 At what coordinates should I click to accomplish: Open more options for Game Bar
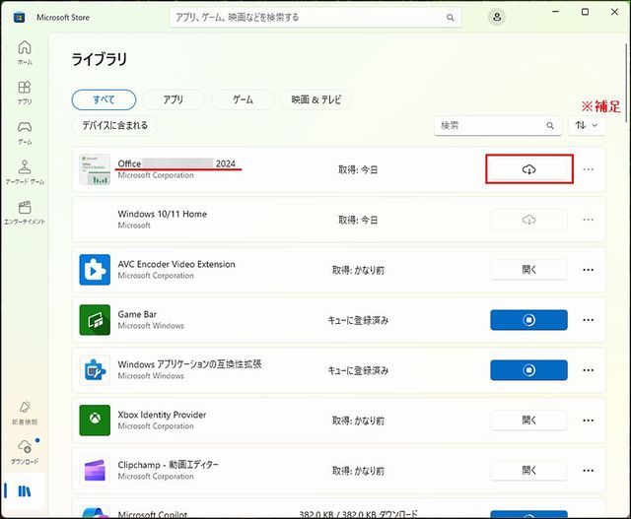click(x=588, y=320)
